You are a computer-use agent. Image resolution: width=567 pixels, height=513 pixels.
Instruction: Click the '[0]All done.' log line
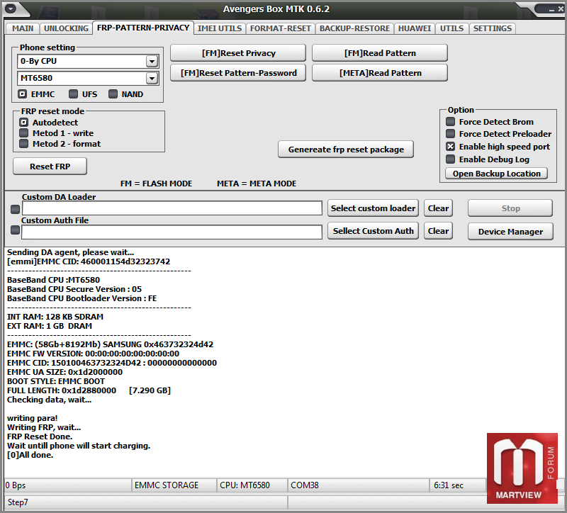point(30,455)
